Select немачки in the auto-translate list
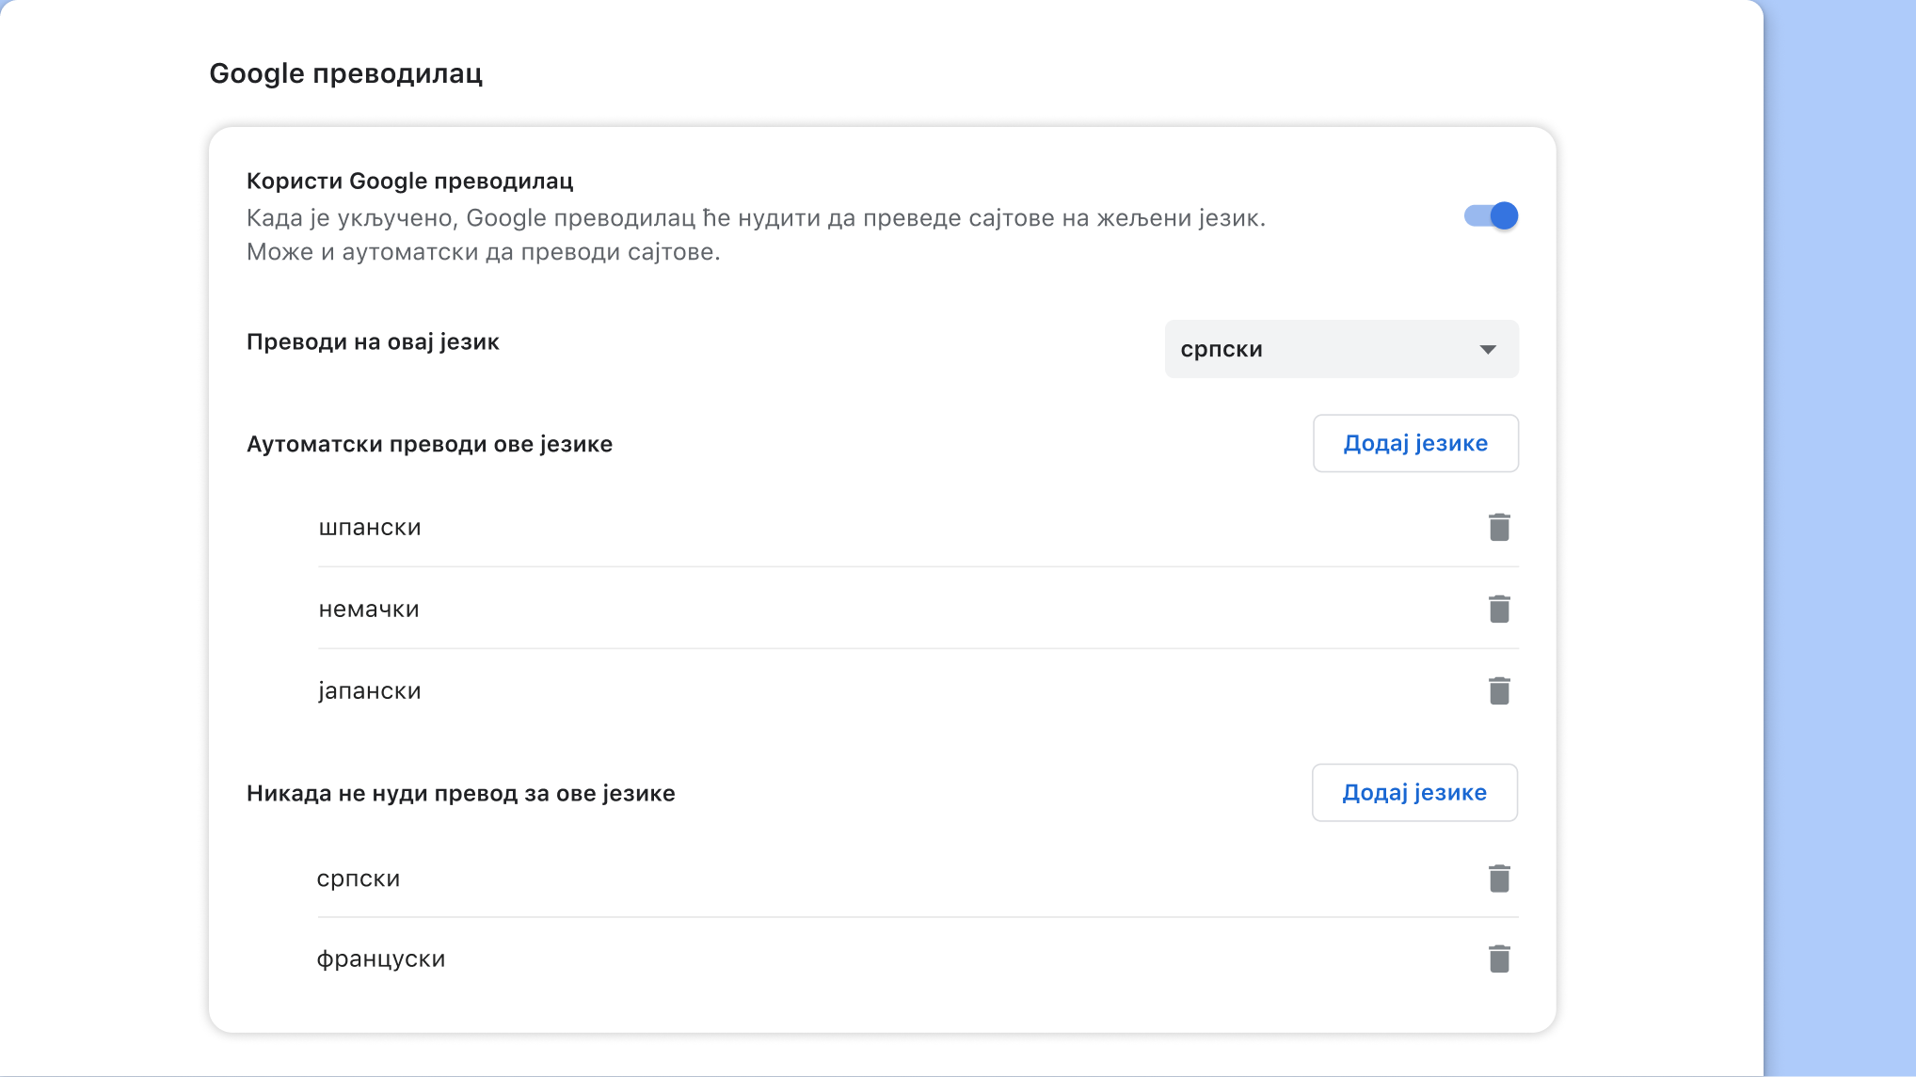Viewport: 1916px width, 1077px height. tap(368, 608)
